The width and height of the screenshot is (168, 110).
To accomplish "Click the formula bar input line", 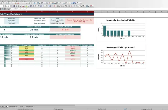I will click(x=89, y=9).
